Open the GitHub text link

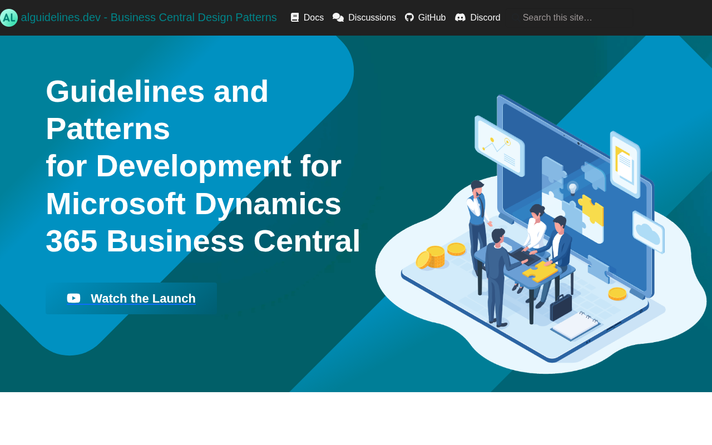click(x=432, y=17)
